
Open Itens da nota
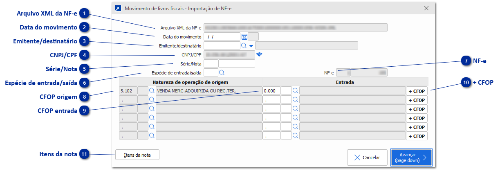point(137,155)
